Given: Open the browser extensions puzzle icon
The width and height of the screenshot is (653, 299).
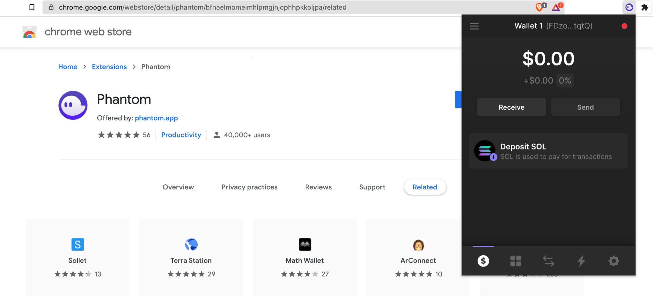Looking at the screenshot, I should [x=645, y=7].
